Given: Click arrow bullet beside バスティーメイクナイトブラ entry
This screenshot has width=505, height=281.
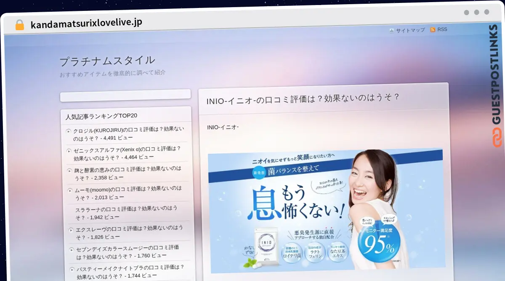Looking at the screenshot, I should [x=72, y=269].
